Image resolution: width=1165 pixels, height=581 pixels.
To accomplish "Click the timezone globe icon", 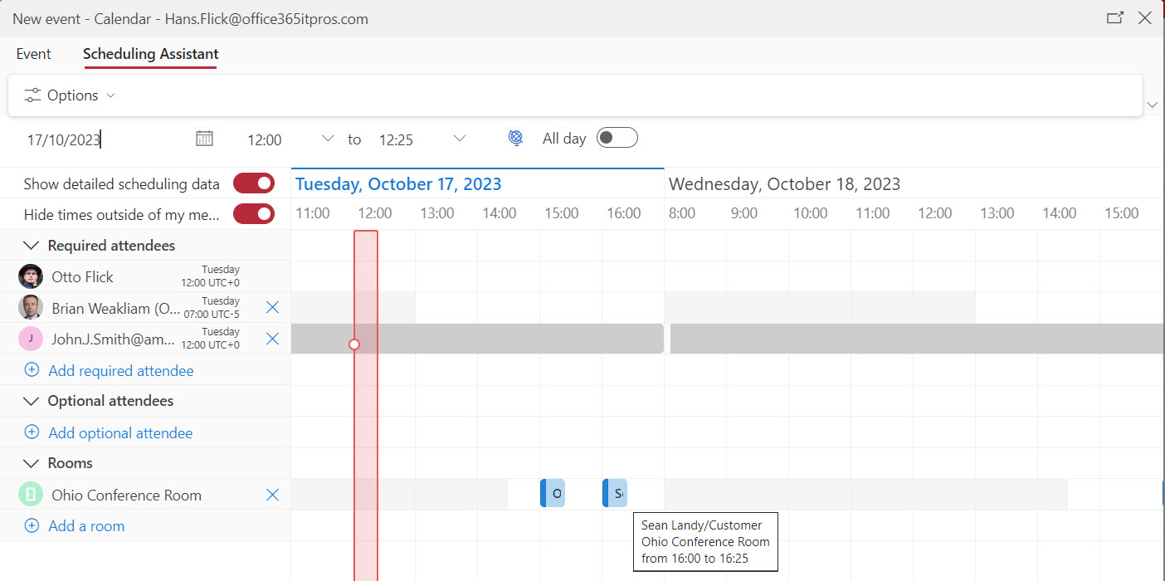I will (x=515, y=138).
